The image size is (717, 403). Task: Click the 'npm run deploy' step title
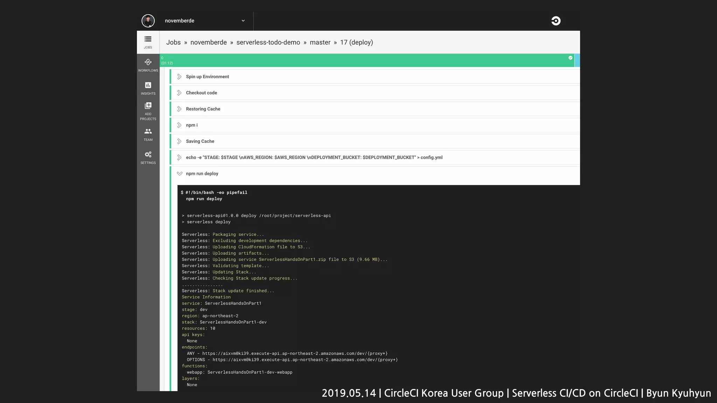click(202, 174)
